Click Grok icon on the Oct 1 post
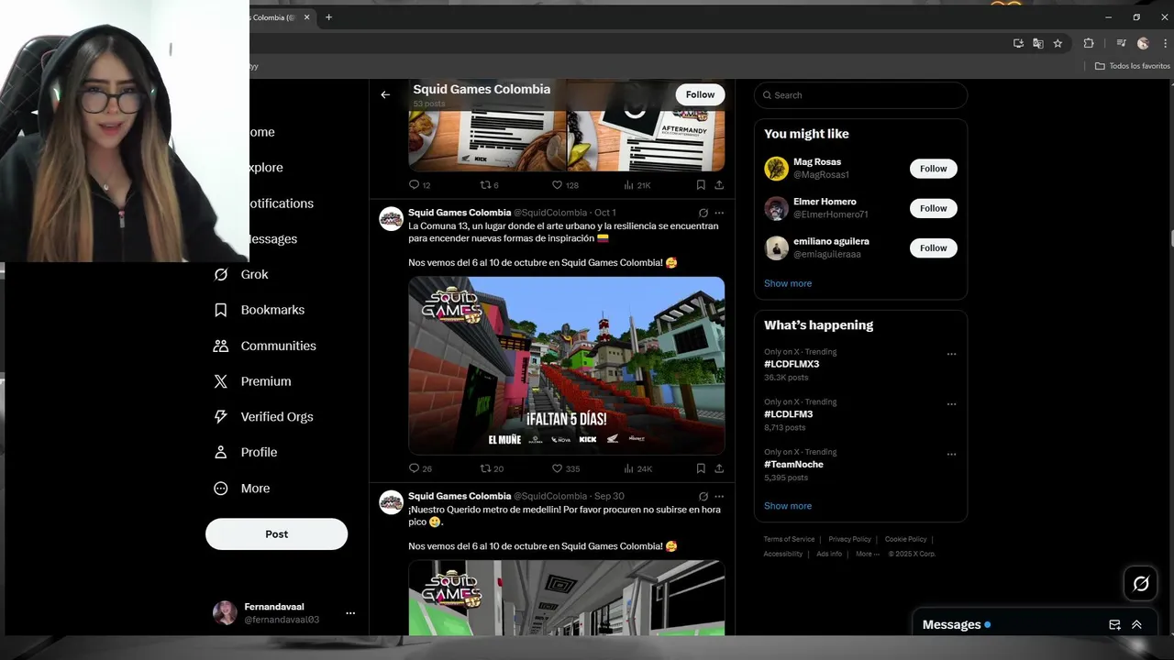This screenshot has width=1174, height=660. click(x=703, y=213)
